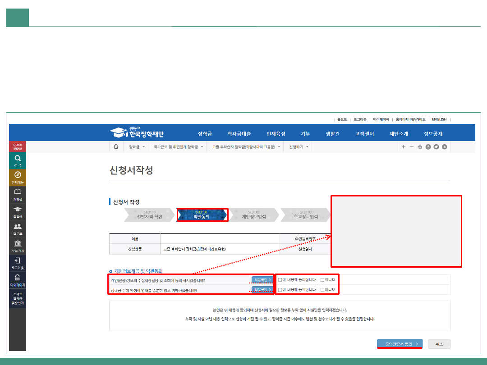487x365 pixels.
Task: Check 'agree' for scholarship pledge guidance row
Action: click(280, 290)
